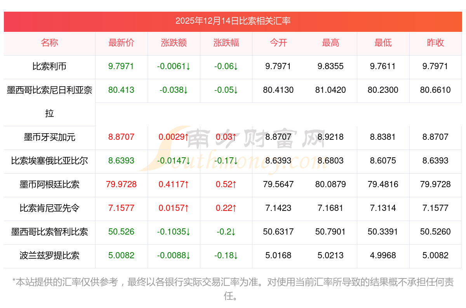Click previous close 80.6610

(x=435, y=90)
